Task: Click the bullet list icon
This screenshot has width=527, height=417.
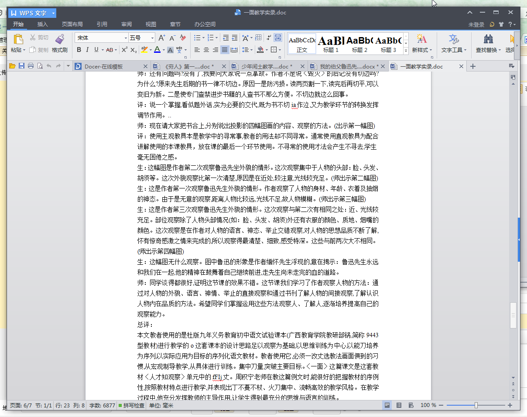Action: click(197, 38)
